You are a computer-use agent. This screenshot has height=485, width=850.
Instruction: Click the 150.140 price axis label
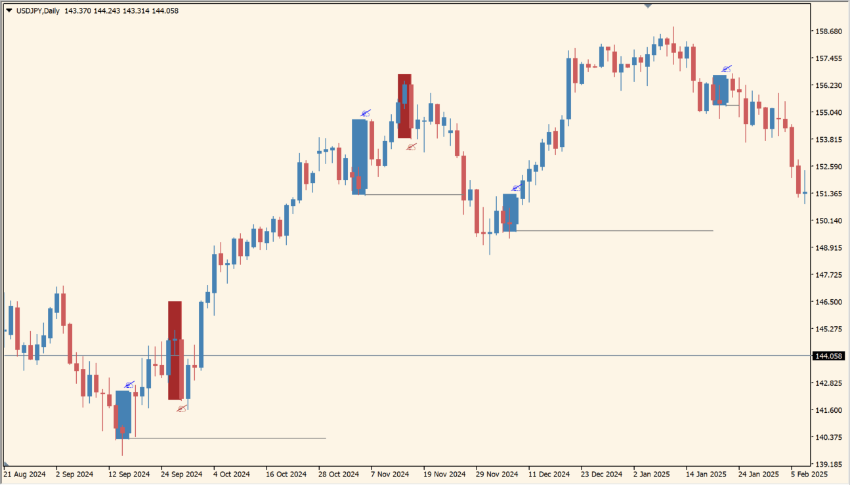pyautogui.click(x=828, y=221)
